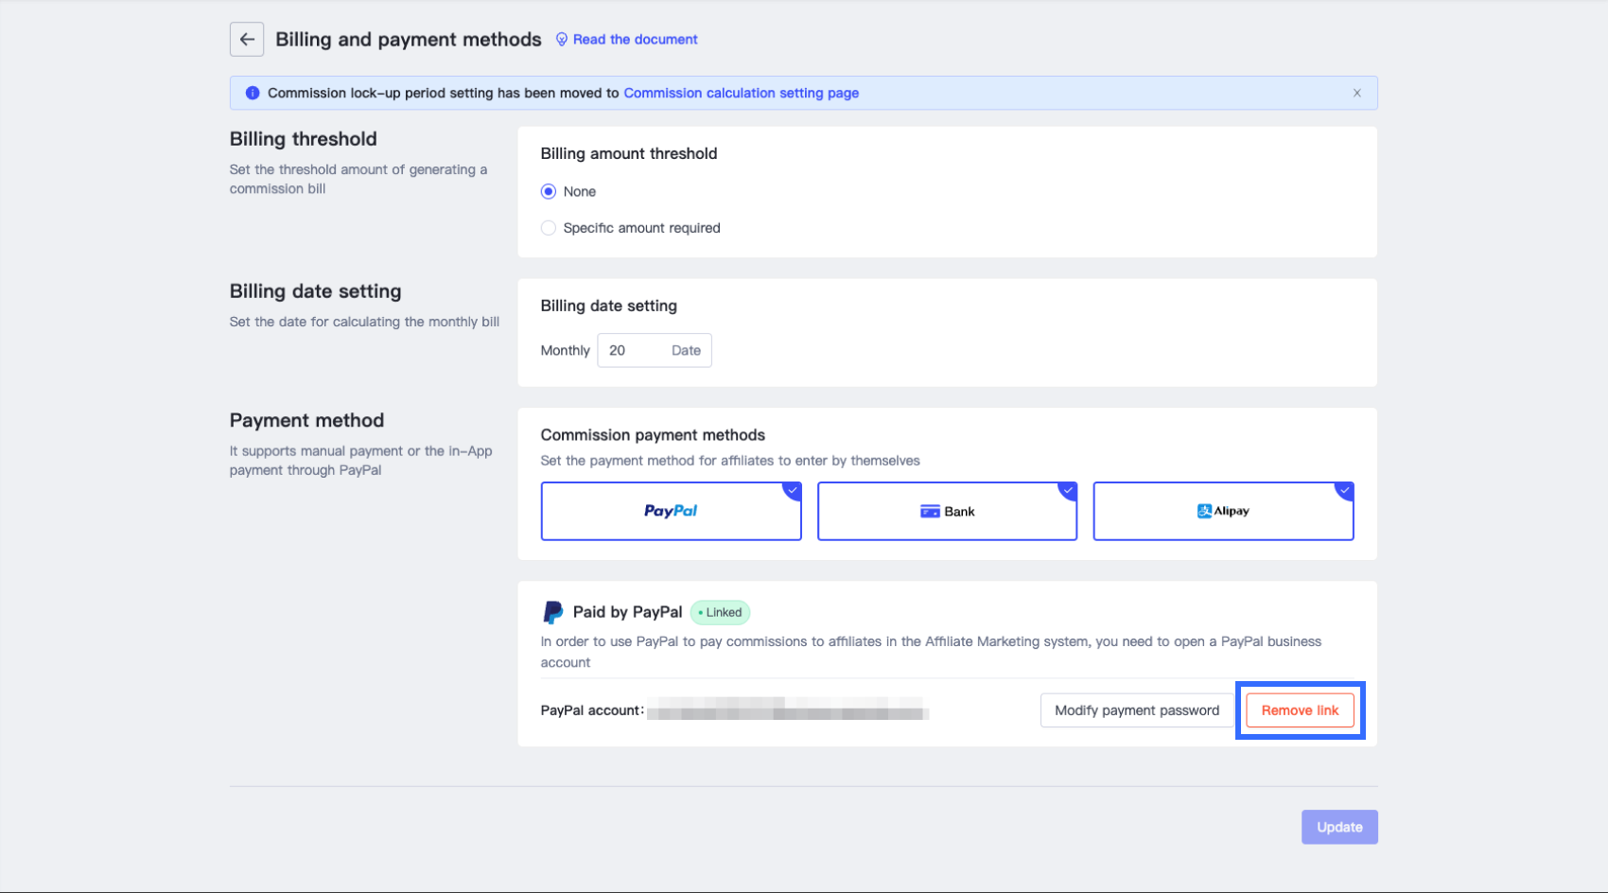Toggle the PayPal payment method card
1608x893 pixels.
[x=671, y=512]
